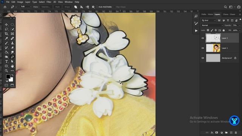Open the workspace switcher icon
This screenshot has width=242, height=136.
point(231,7)
